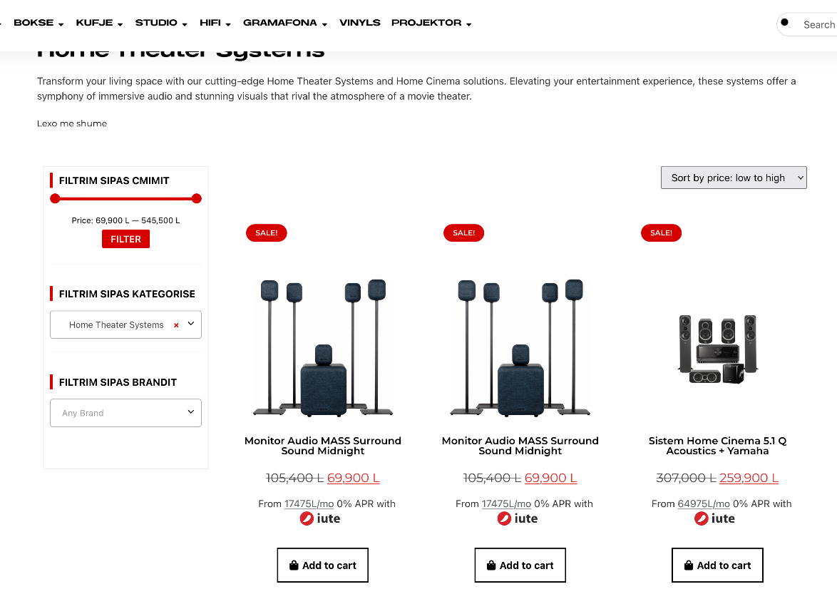Click the price slider's left handle
Screen dimensions: 837x614
pos(55,198)
